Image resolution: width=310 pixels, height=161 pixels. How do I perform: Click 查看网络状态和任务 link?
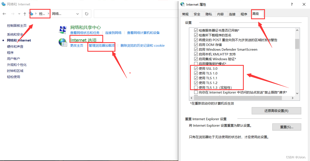(x=85, y=33)
